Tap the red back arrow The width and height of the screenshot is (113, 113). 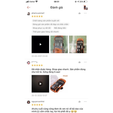pyautogui.click(x=29, y=8)
